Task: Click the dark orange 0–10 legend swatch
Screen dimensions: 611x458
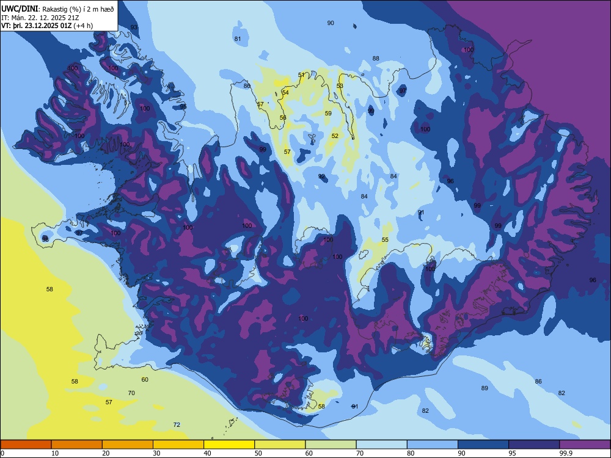Action: coord(26,445)
